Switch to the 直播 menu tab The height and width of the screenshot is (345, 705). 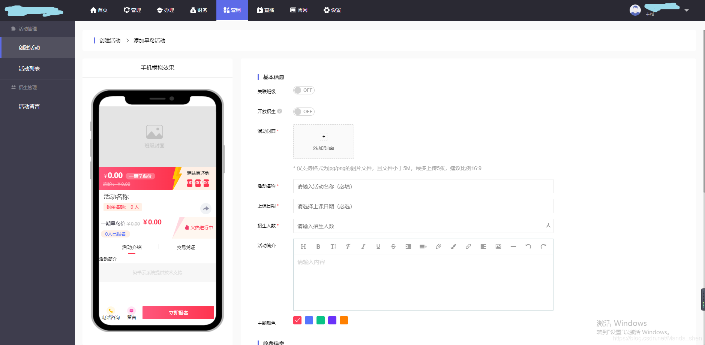click(x=265, y=10)
